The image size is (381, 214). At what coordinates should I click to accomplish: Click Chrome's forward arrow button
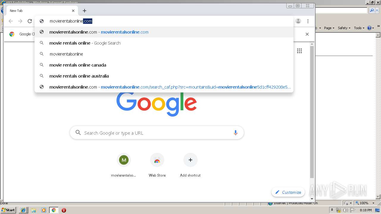20,21
